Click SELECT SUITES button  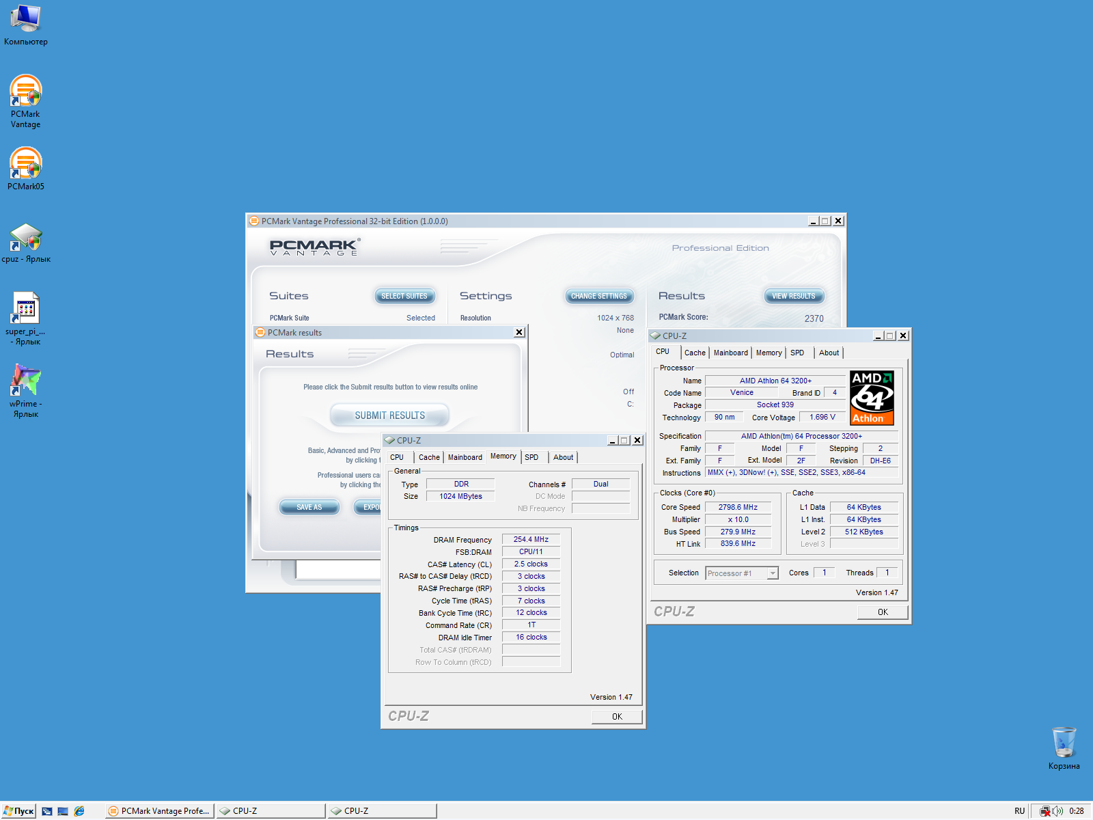coord(404,296)
